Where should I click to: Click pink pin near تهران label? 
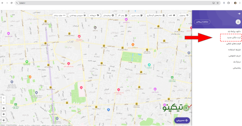79,37
